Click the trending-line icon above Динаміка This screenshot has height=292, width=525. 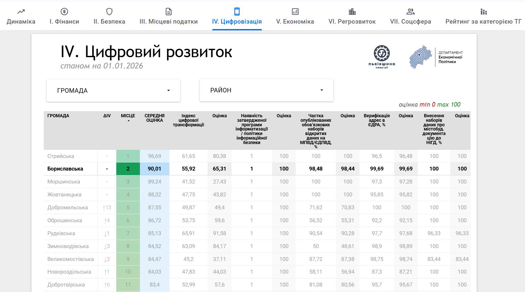21,12
